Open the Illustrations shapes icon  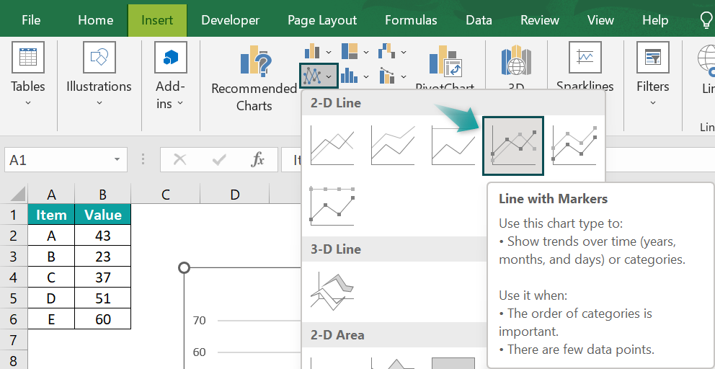99,58
